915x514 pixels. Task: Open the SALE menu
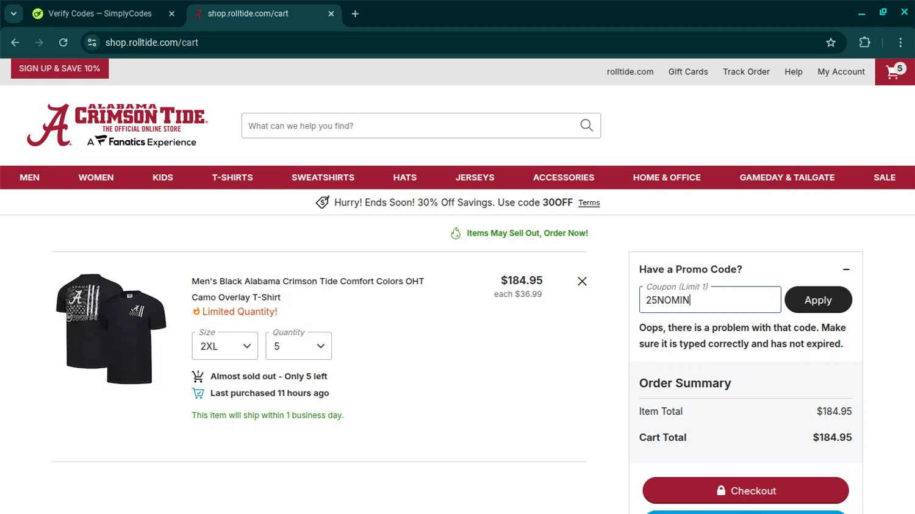coord(884,177)
